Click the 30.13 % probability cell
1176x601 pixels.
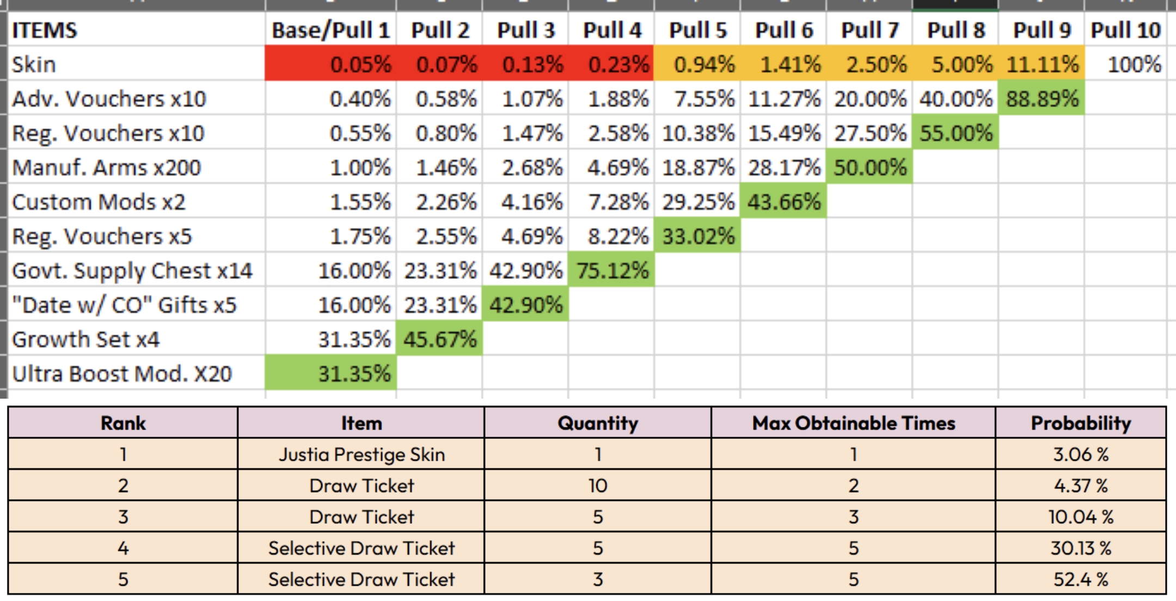[x=1081, y=548]
